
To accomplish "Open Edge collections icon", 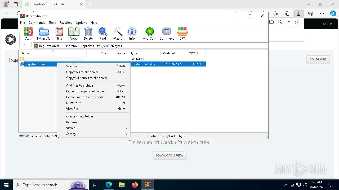I will pyautogui.click(x=287, y=13).
